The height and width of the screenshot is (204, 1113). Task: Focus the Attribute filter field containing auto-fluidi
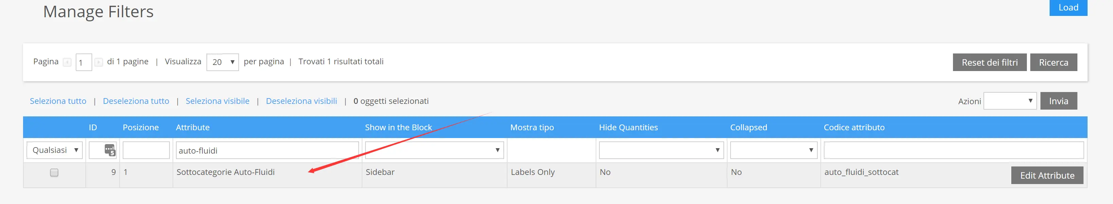[x=266, y=151]
